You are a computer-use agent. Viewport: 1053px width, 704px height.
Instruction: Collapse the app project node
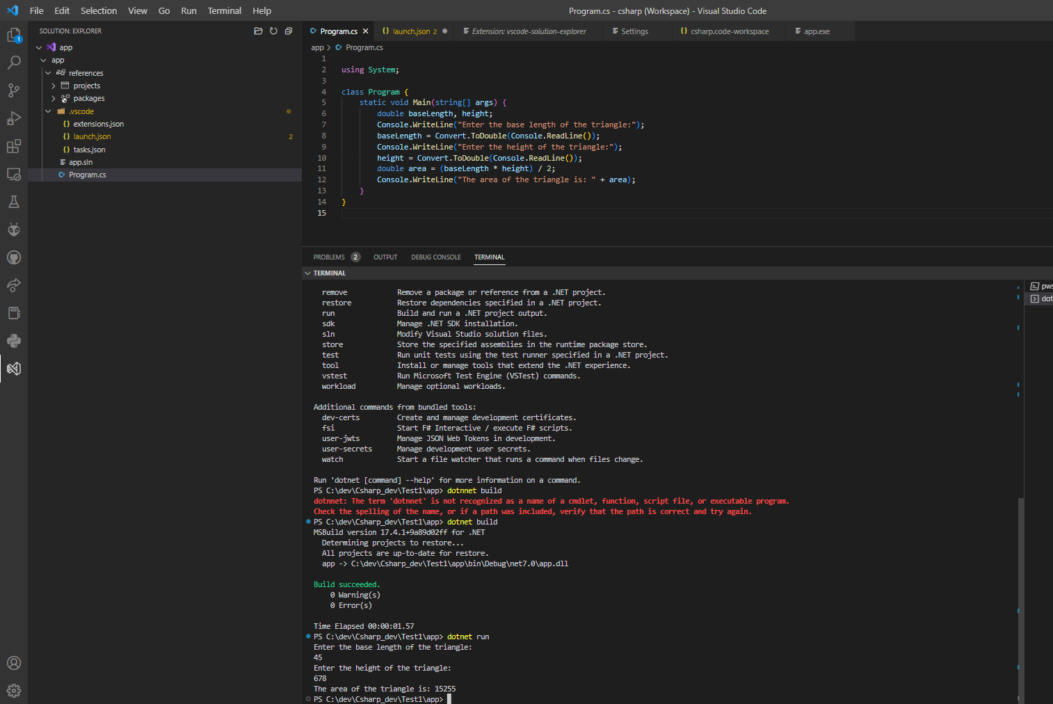pos(44,61)
